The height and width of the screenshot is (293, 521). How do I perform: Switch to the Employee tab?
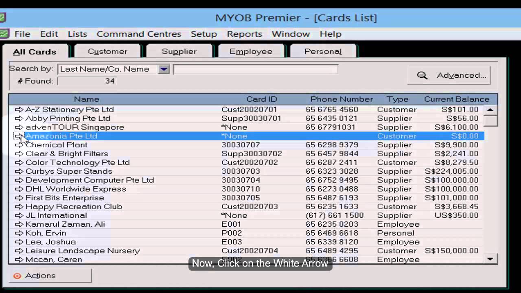click(x=251, y=51)
